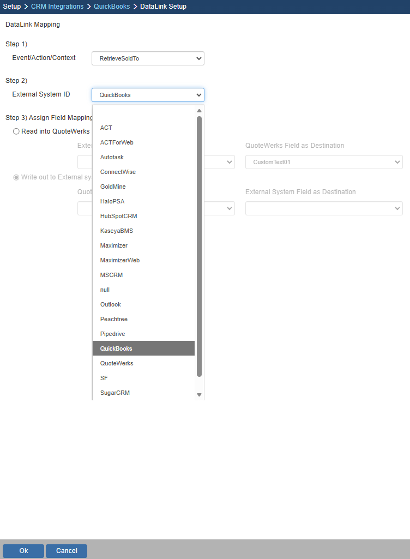Viewport: 410px width, 559px height.
Task: Open the QuoteWerks Field as Destination dropdown
Action: (324, 162)
